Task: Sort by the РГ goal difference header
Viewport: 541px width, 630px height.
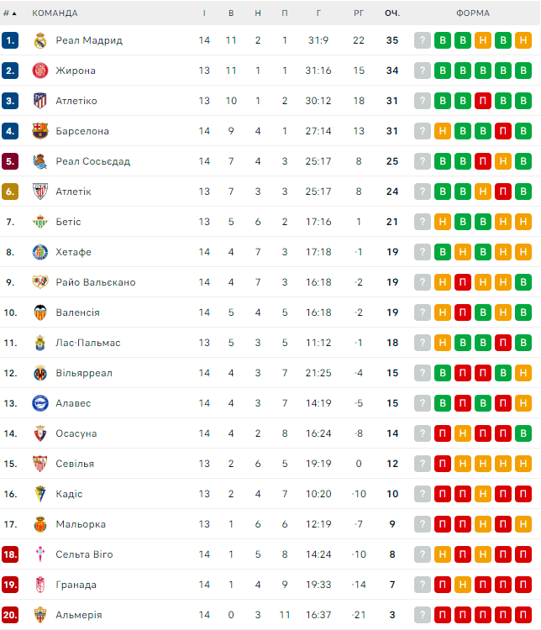Action: pyautogui.click(x=359, y=13)
